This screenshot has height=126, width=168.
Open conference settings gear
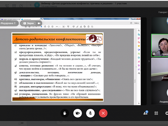[x=166, y=113]
